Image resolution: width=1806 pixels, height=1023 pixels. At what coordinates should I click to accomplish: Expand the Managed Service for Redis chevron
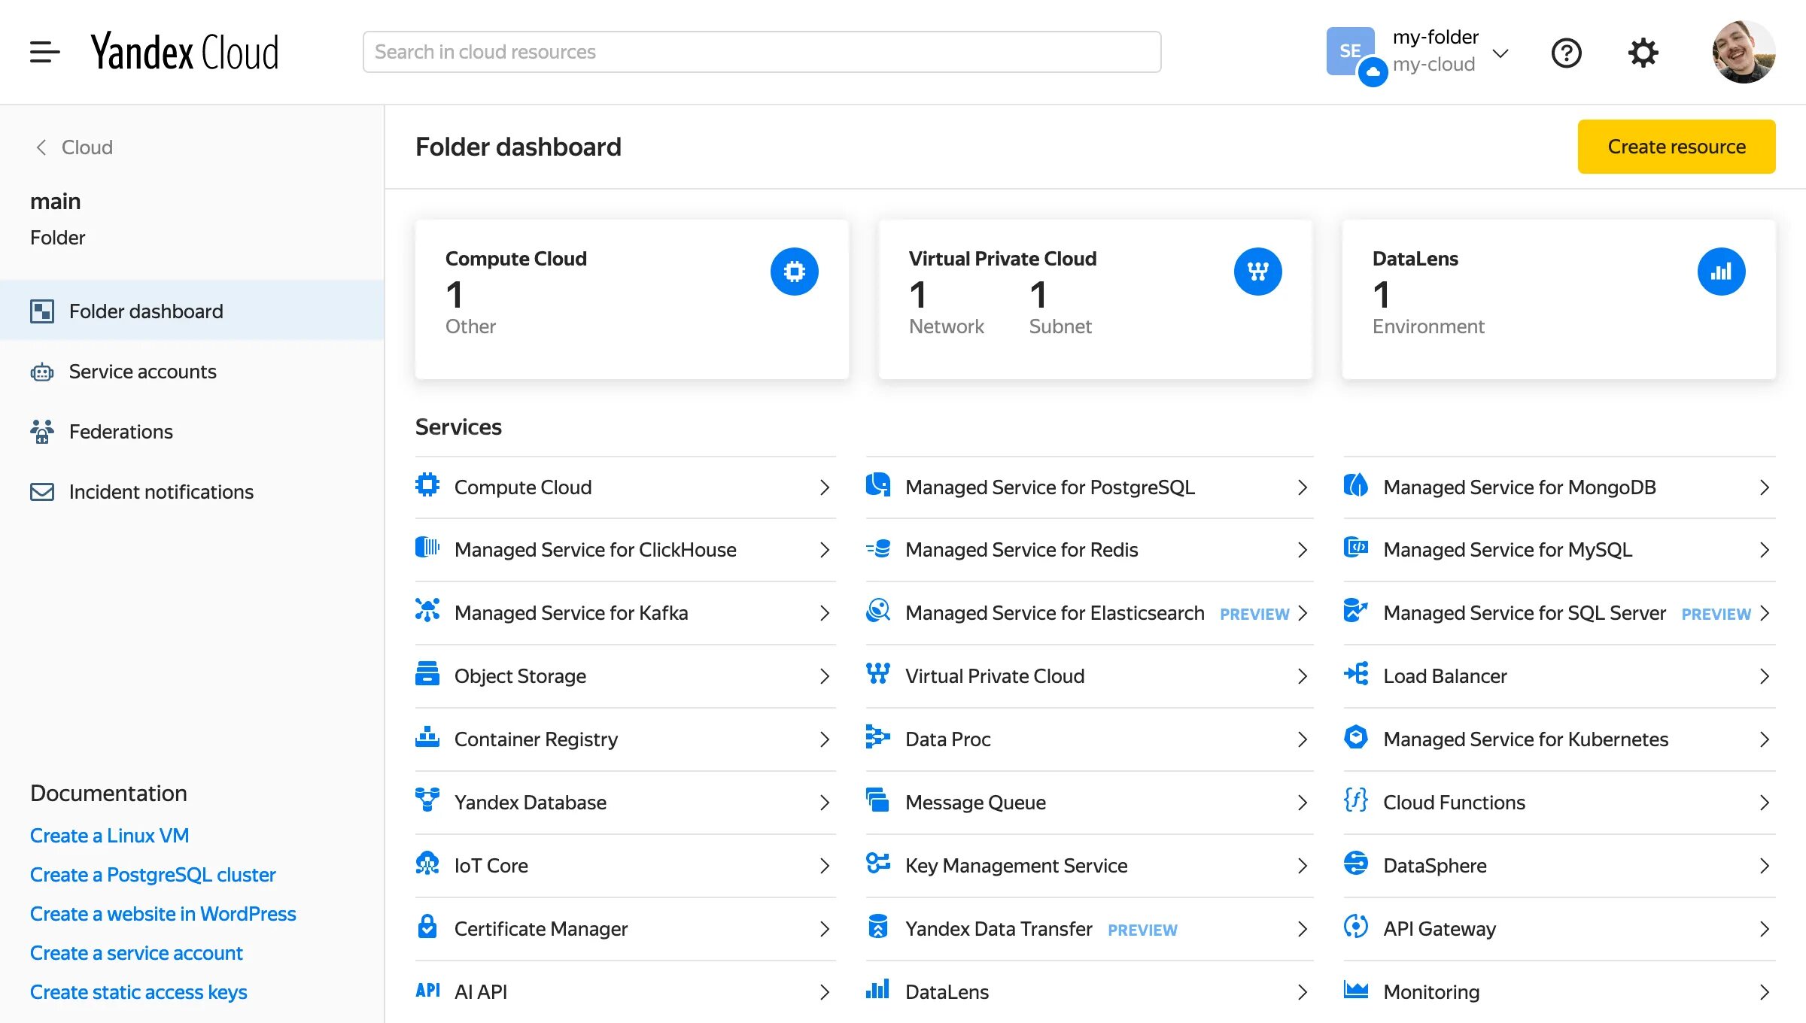[1303, 550]
